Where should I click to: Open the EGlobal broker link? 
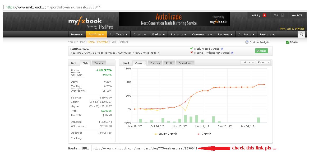pos(98,53)
